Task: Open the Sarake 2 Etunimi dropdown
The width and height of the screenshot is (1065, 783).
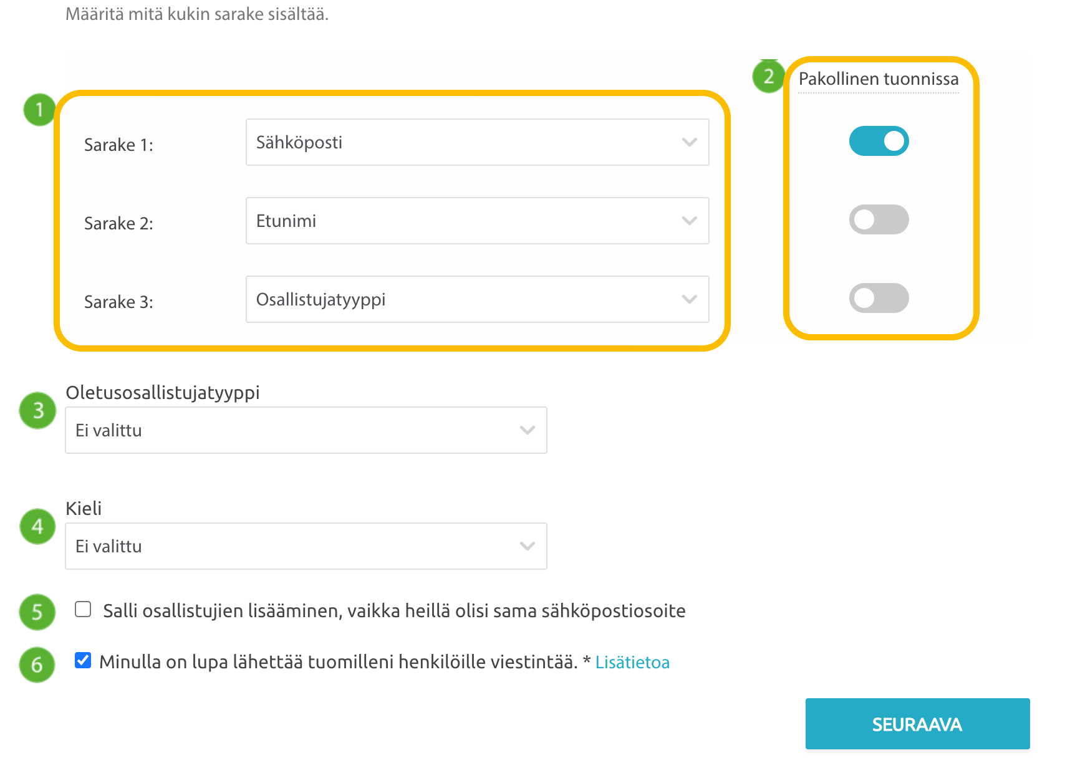Action: pos(478,221)
